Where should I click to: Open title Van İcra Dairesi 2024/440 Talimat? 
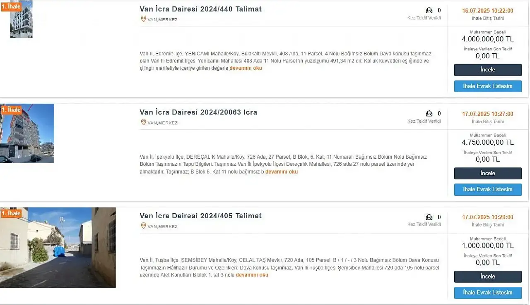tap(201, 9)
